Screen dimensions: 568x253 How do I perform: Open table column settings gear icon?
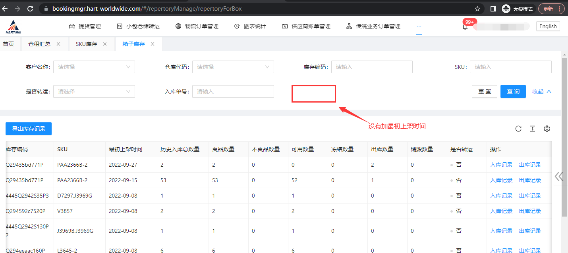click(547, 129)
